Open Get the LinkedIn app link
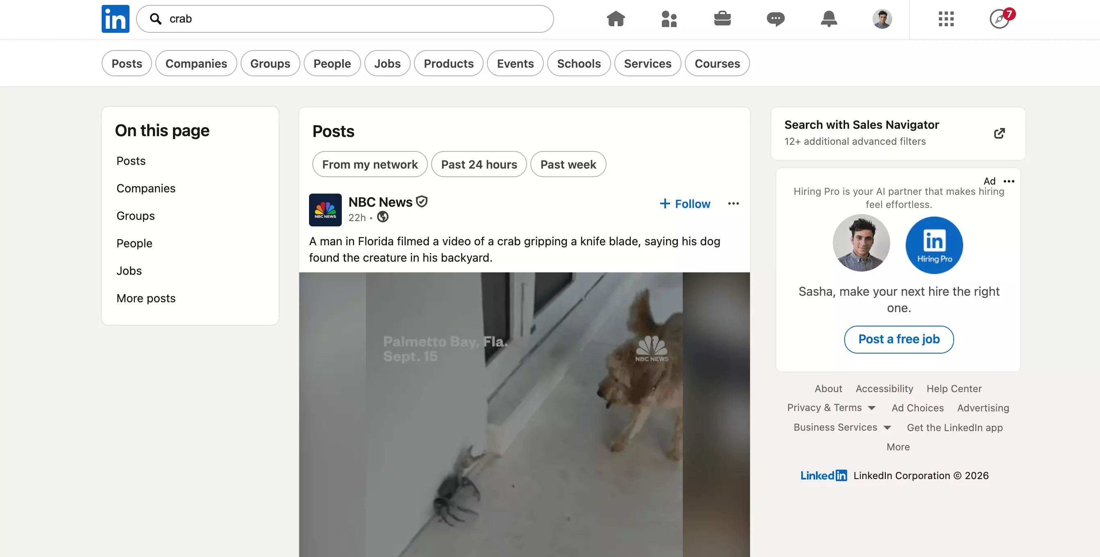 [x=955, y=427]
